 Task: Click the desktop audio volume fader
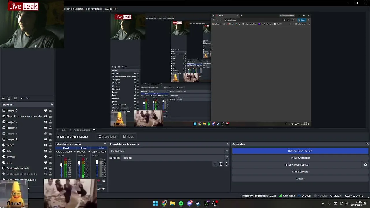(61, 165)
